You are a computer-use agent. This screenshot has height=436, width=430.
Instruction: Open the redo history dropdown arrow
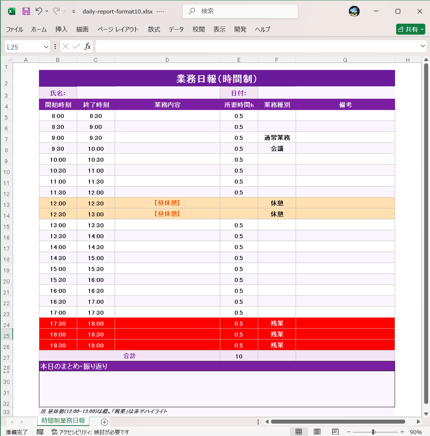[64, 11]
